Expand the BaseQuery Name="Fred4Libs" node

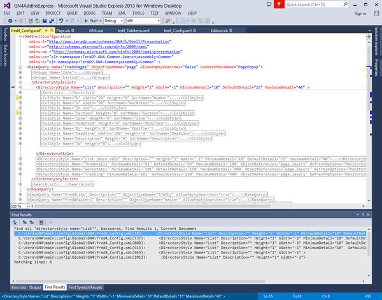pyautogui.click(x=20, y=194)
